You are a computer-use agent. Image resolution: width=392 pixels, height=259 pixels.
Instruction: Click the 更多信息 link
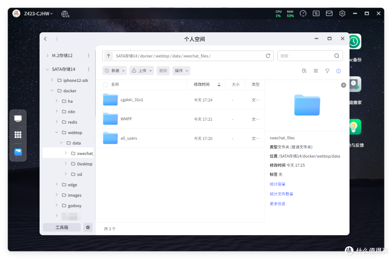coord(277,204)
